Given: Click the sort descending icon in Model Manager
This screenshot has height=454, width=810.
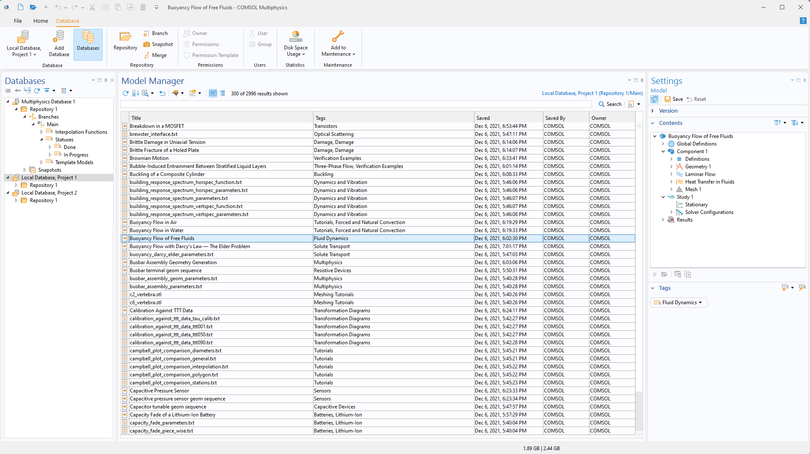Looking at the screenshot, I should tap(135, 93).
